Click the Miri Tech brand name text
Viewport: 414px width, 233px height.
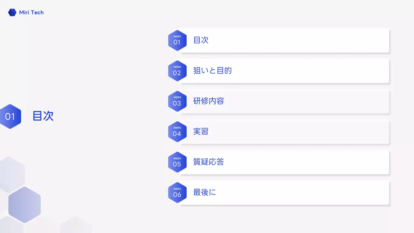[x=31, y=13]
